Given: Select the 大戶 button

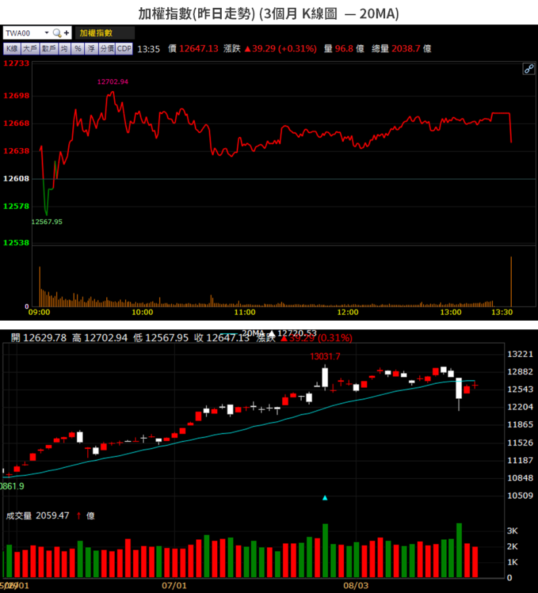Looking at the screenshot, I should point(30,49).
